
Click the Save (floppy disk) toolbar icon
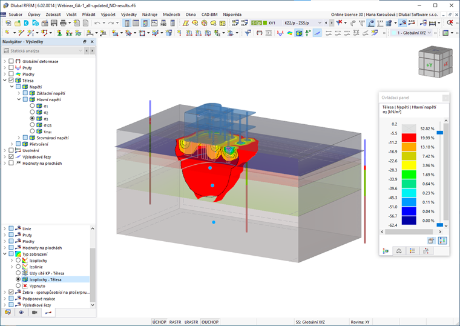point(54,23)
